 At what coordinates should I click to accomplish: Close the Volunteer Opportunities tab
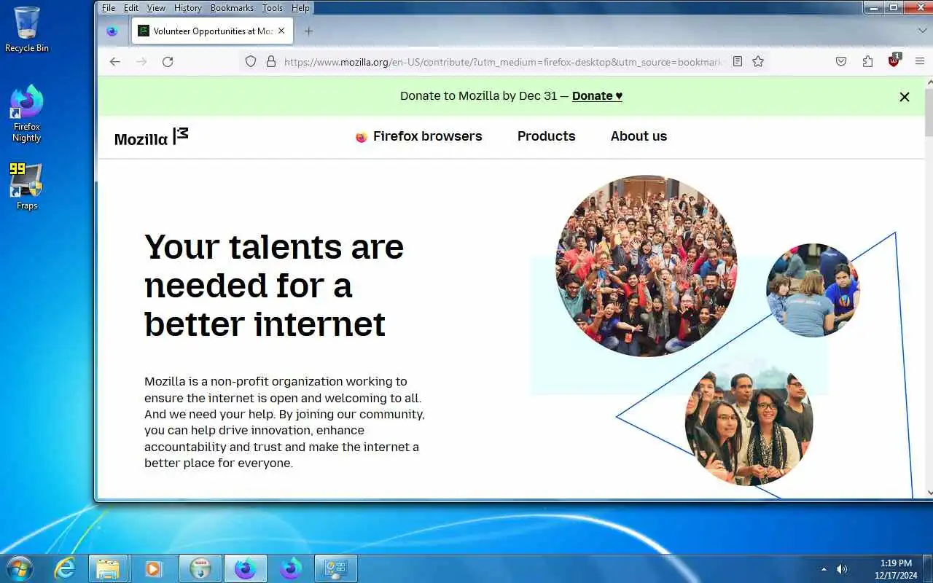point(281,31)
